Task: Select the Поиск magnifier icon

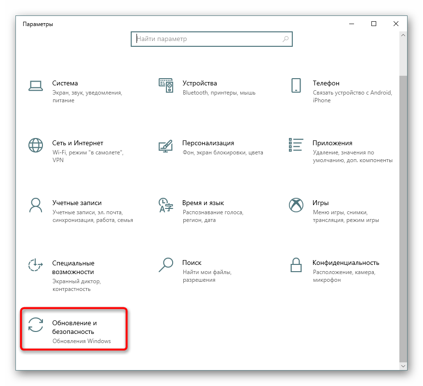Action: 165,264
